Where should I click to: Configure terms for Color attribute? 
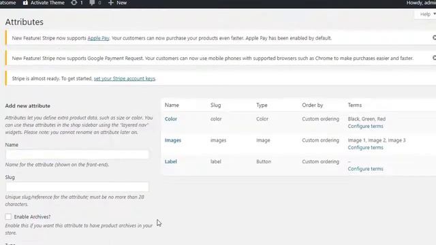[365, 126]
